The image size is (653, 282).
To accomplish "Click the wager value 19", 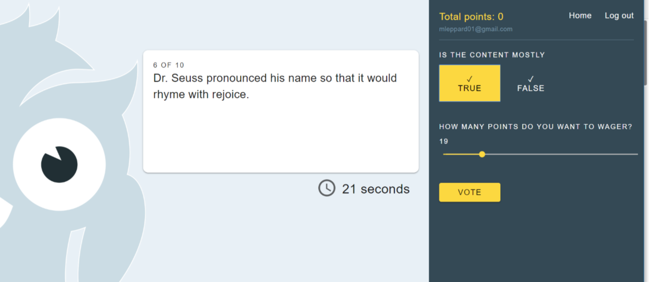I will (x=444, y=142).
